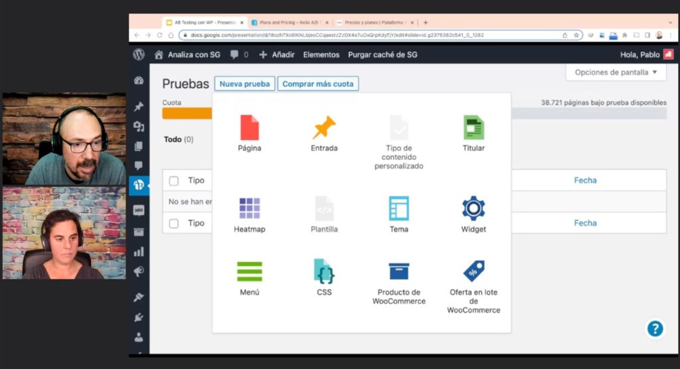Pick the Titular test type icon
The image size is (680, 369).
[x=473, y=127]
